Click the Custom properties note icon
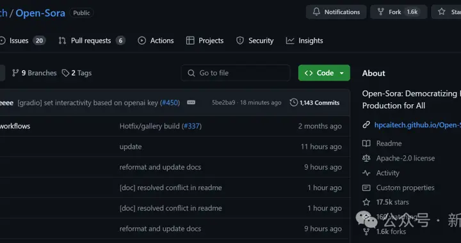This screenshot has width=461, height=243. [366, 187]
